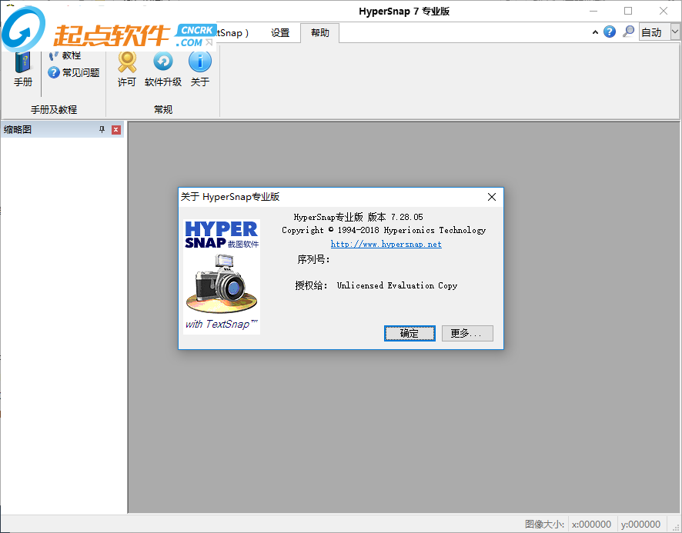Image resolution: width=682 pixels, height=533 pixels.
Task: Click the Copyright 1994-2018 Hyperionics text
Action: click(383, 231)
